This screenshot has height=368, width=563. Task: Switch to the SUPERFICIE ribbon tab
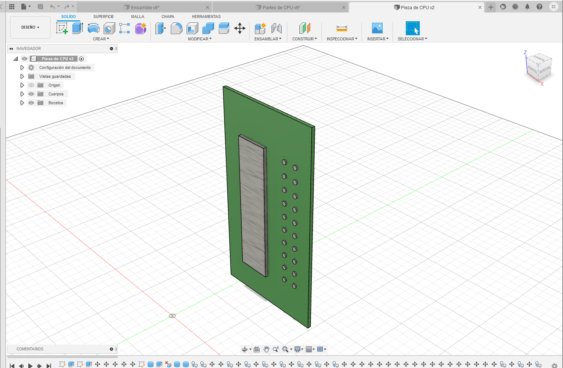[x=104, y=17]
